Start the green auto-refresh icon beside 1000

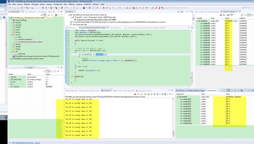click(228, 15)
